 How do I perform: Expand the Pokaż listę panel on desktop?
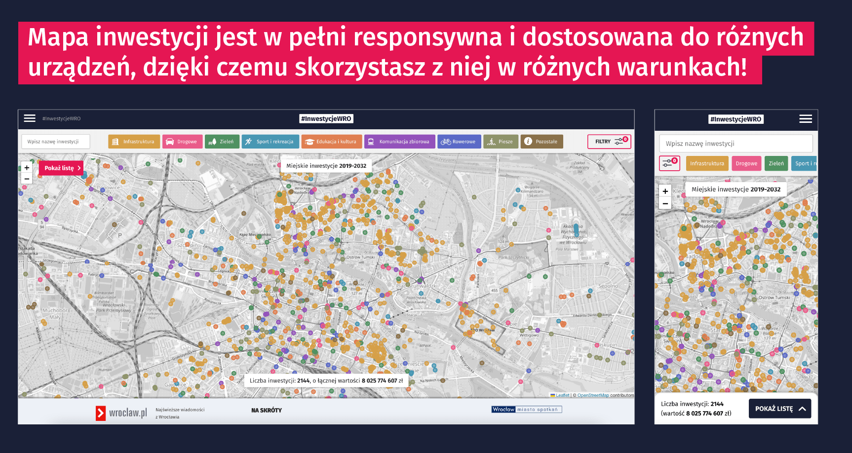[62, 168]
